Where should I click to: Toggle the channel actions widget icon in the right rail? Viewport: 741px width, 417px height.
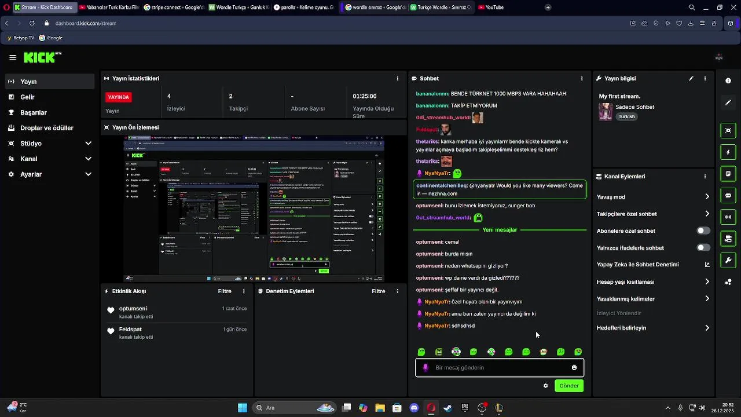pyautogui.click(x=728, y=239)
